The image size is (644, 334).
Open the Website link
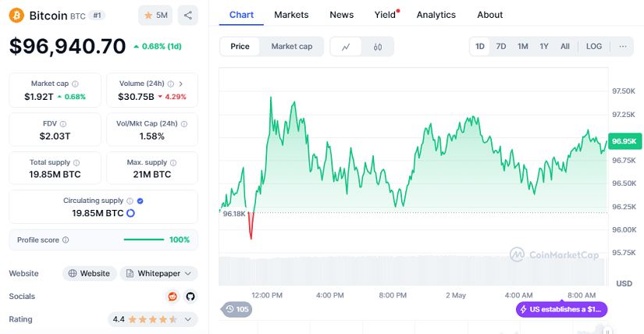89,273
